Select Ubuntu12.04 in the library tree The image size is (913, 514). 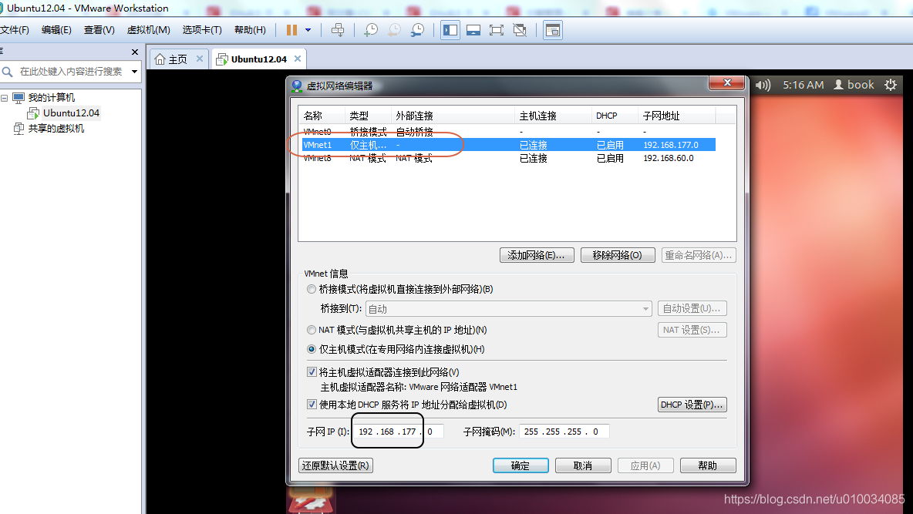click(x=71, y=113)
